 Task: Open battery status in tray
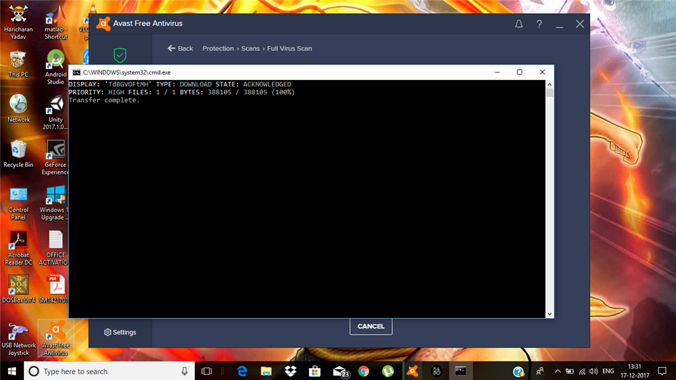click(570, 371)
